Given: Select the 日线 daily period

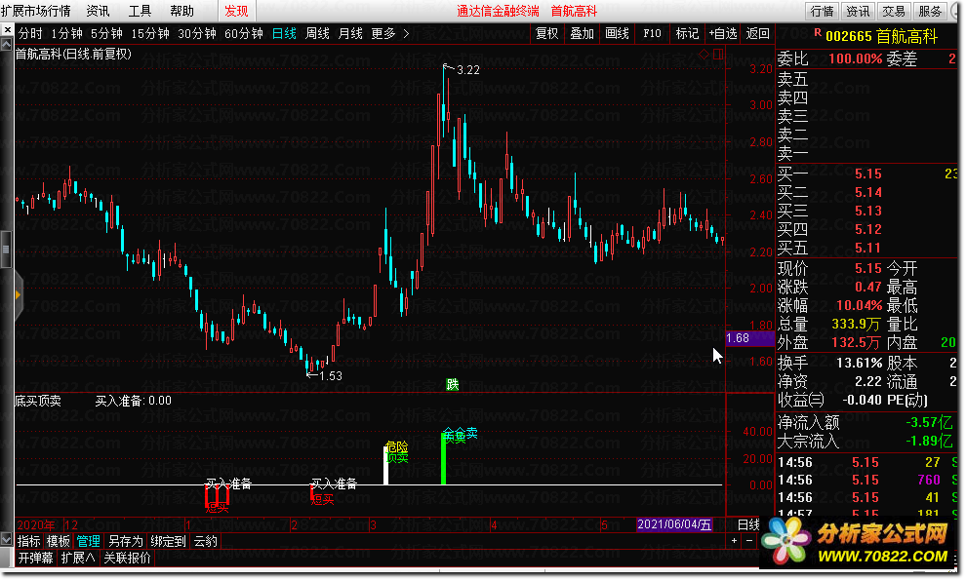Looking at the screenshot, I should click(284, 33).
